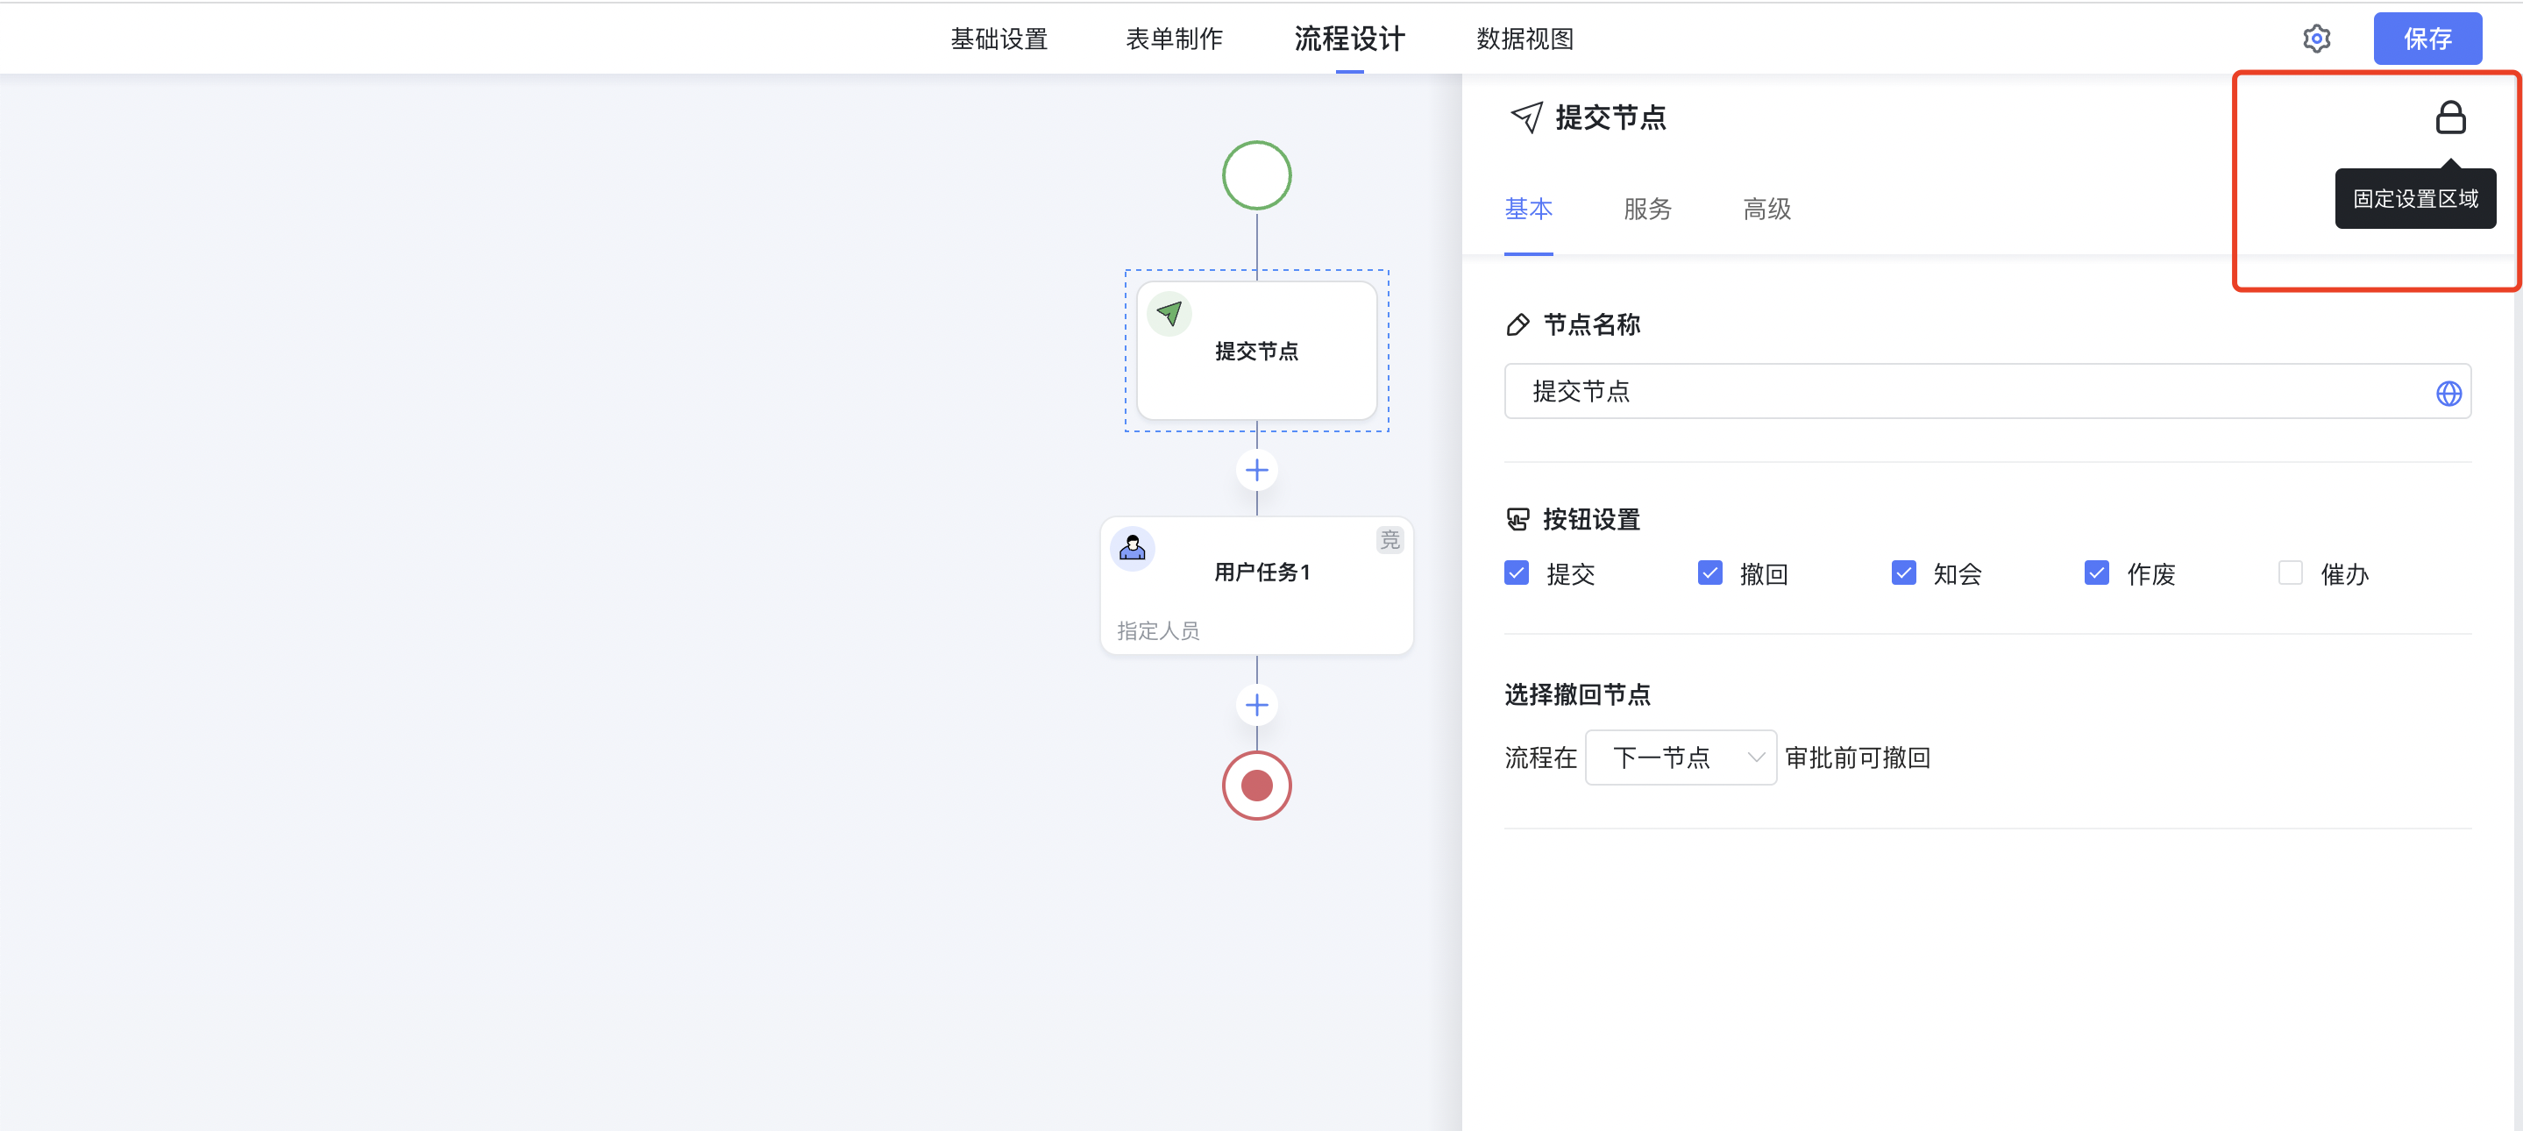
Task: Click the 指定人员 text on user task
Action: click(x=1159, y=630)
